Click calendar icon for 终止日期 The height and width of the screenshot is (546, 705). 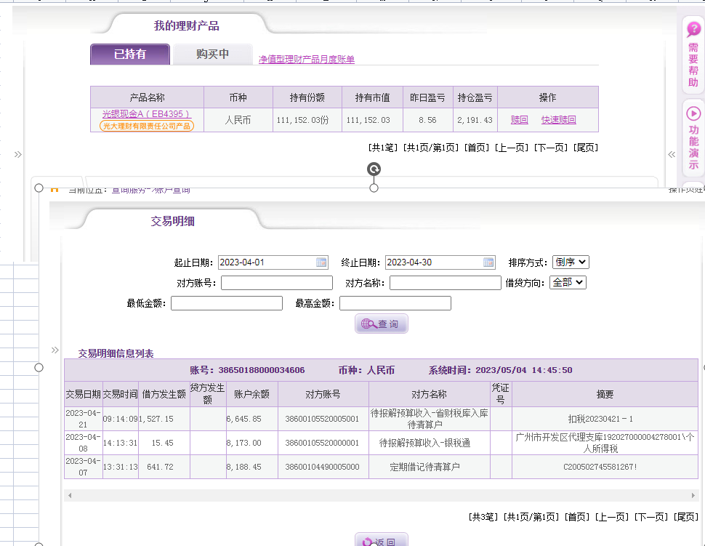[488, 262]
